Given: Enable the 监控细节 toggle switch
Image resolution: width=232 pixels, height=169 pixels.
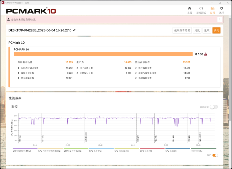Looking at the screenshot, I should click(214, 107).
